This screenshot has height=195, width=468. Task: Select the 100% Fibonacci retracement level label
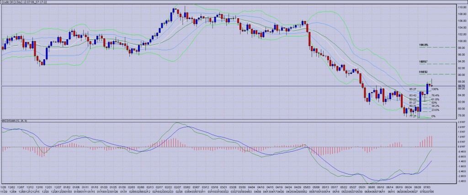tap(434, 89)
